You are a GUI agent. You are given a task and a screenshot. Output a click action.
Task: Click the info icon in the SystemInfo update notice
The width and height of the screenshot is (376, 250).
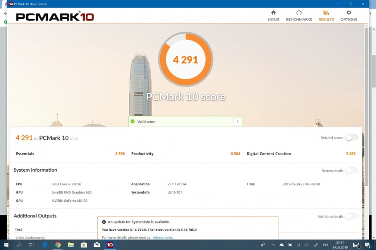104,222
